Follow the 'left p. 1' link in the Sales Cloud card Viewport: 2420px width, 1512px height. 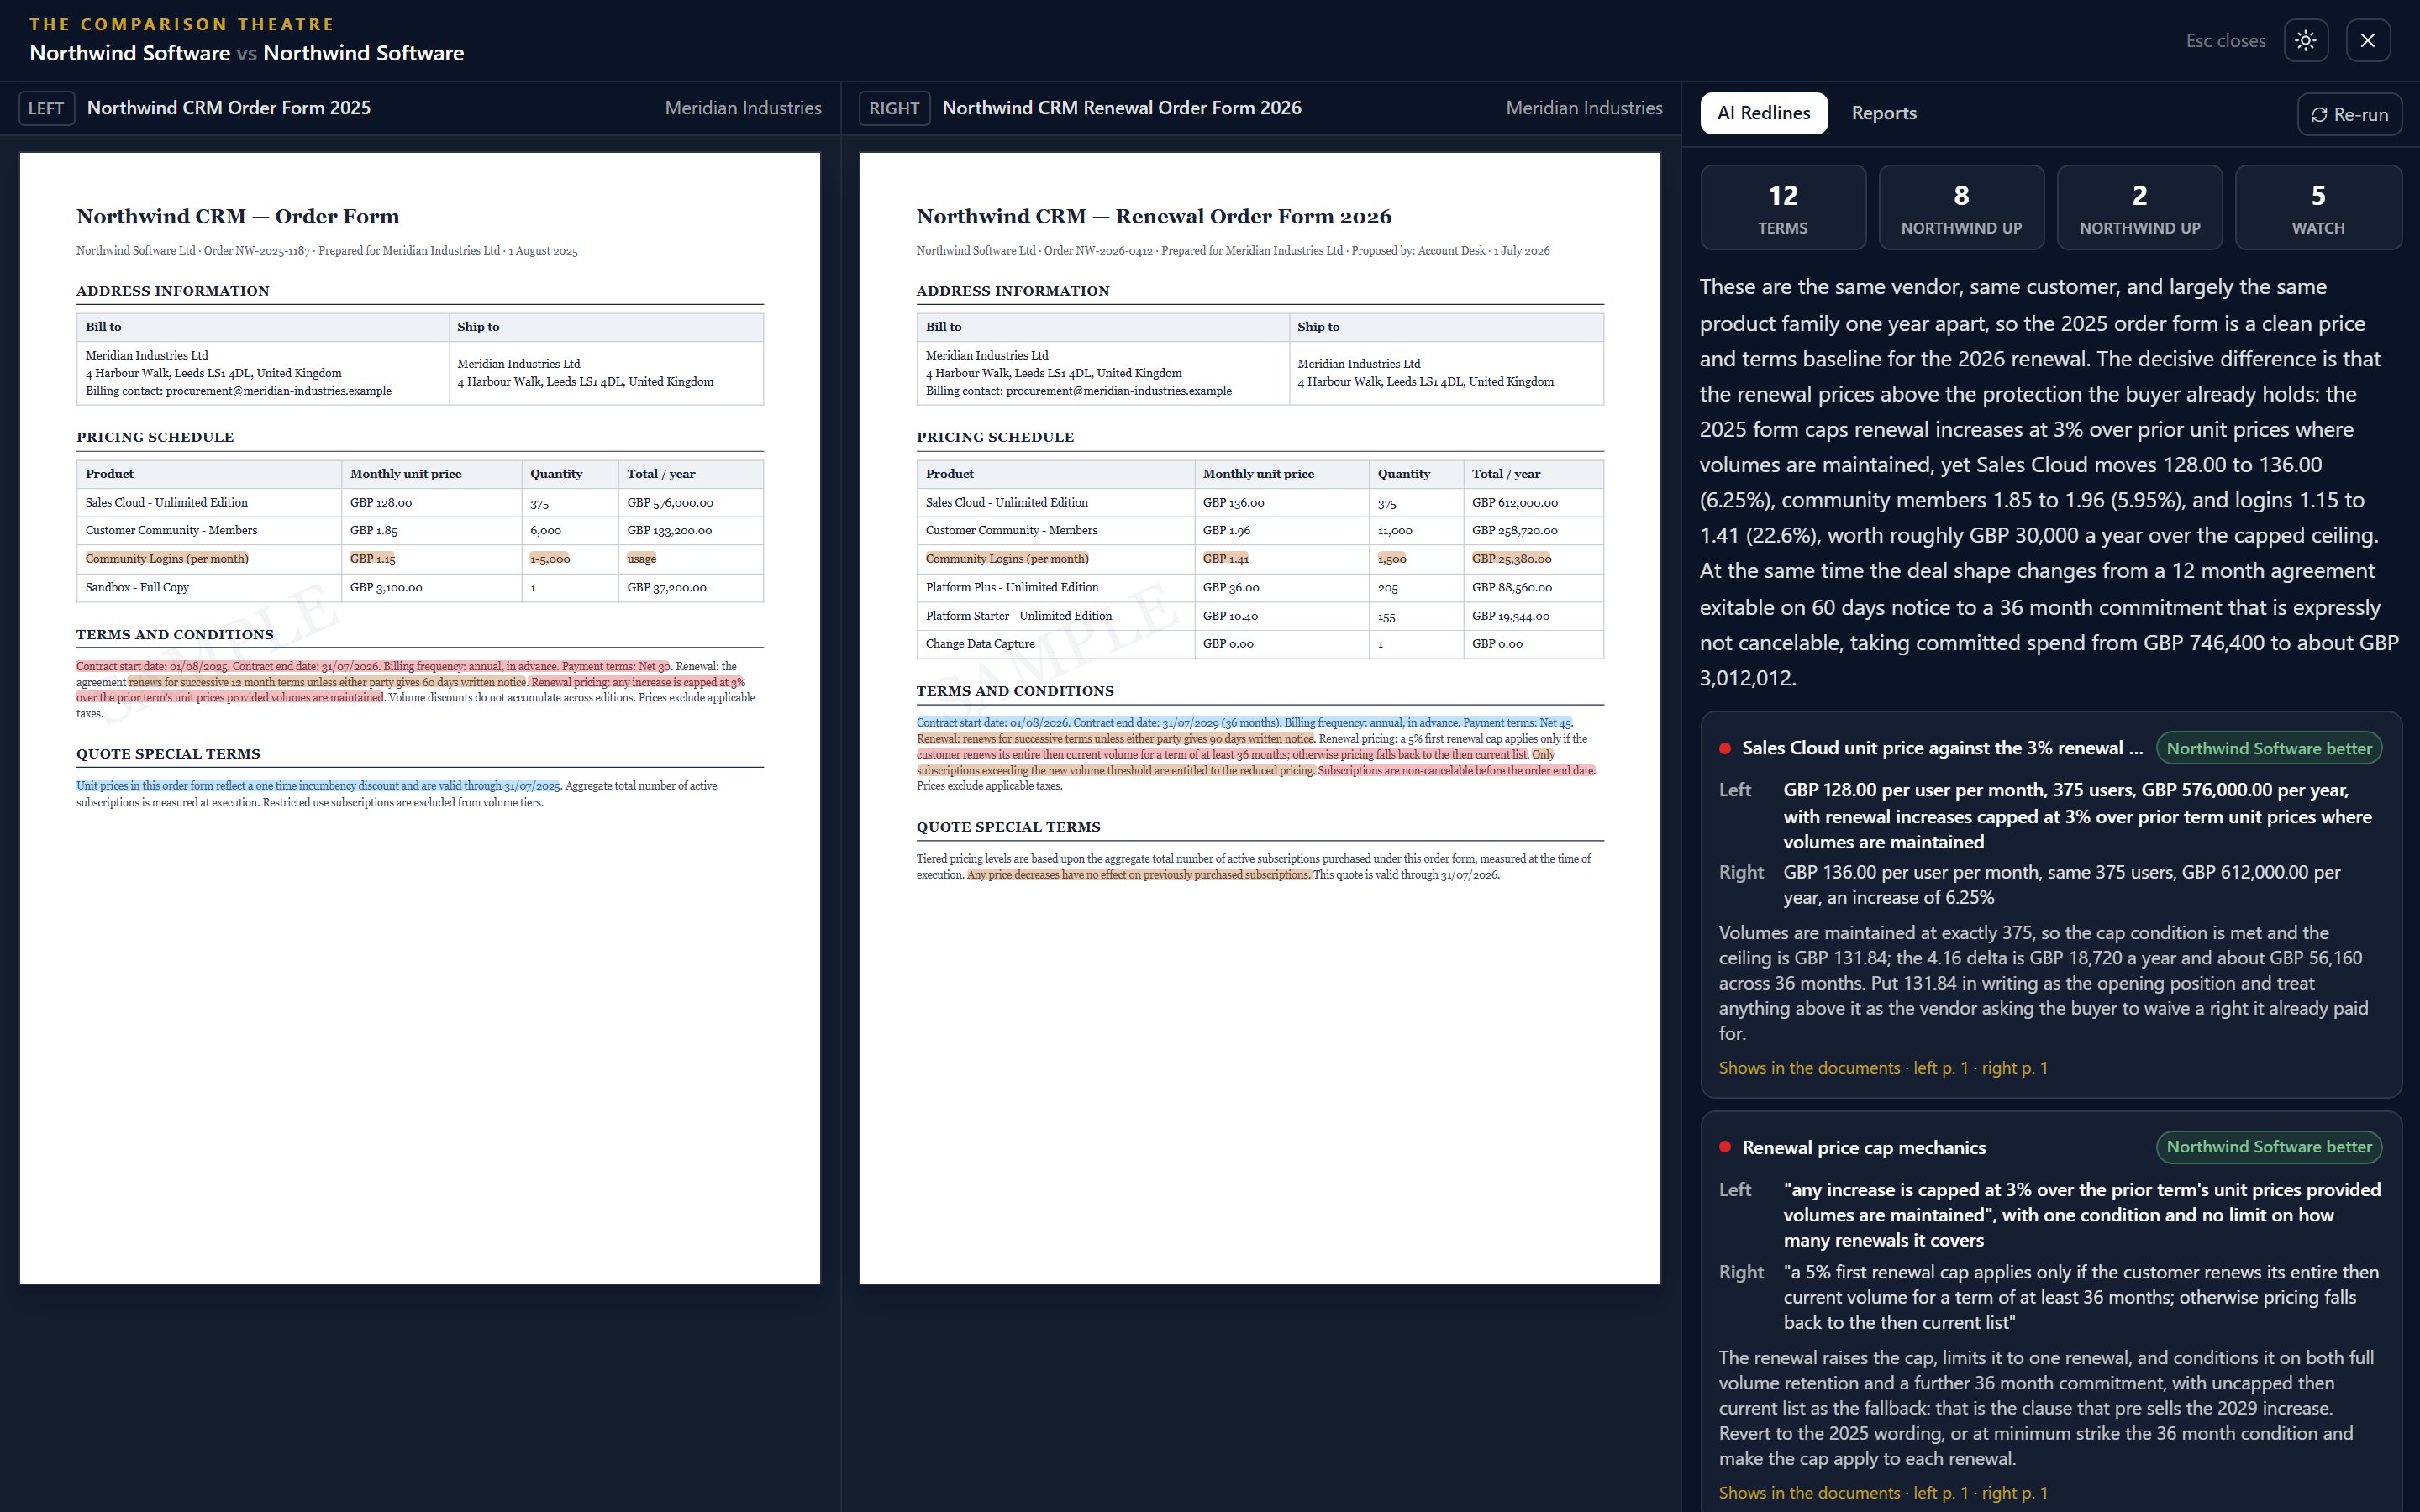coord(1940,1068)
